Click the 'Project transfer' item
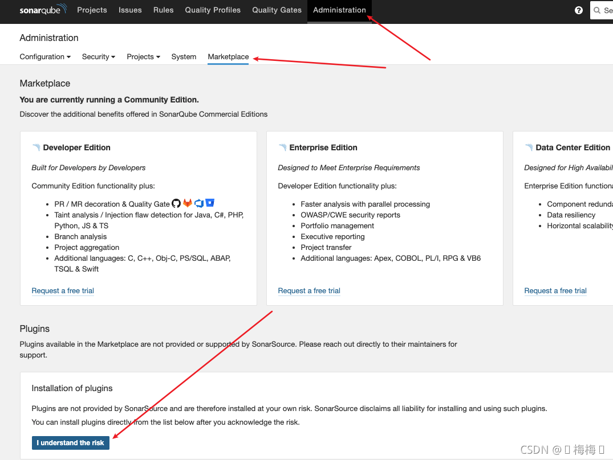The height and width of the screenshot is (460, 613). point(326,247)
